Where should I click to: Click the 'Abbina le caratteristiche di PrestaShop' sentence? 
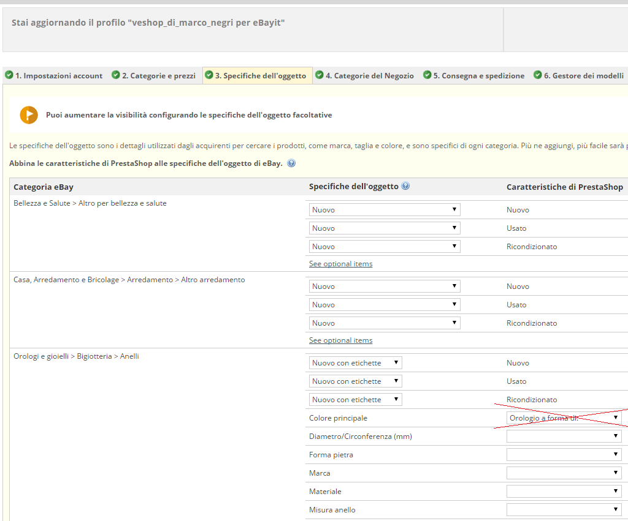coord(146,163)
